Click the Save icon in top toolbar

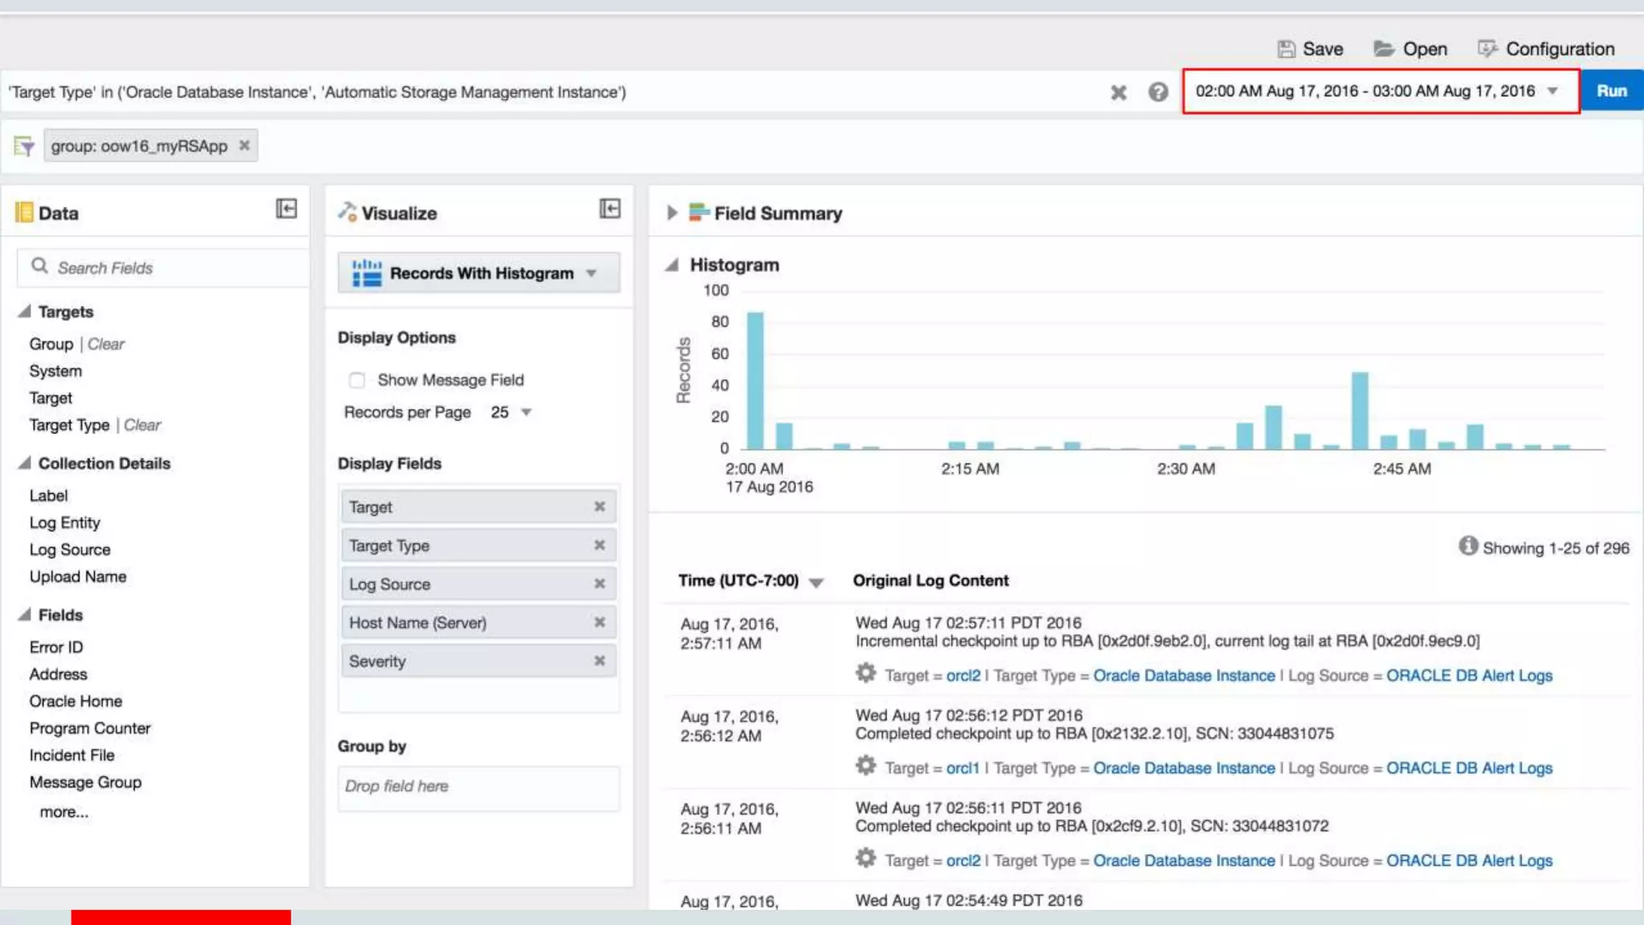coord(1286,49)
